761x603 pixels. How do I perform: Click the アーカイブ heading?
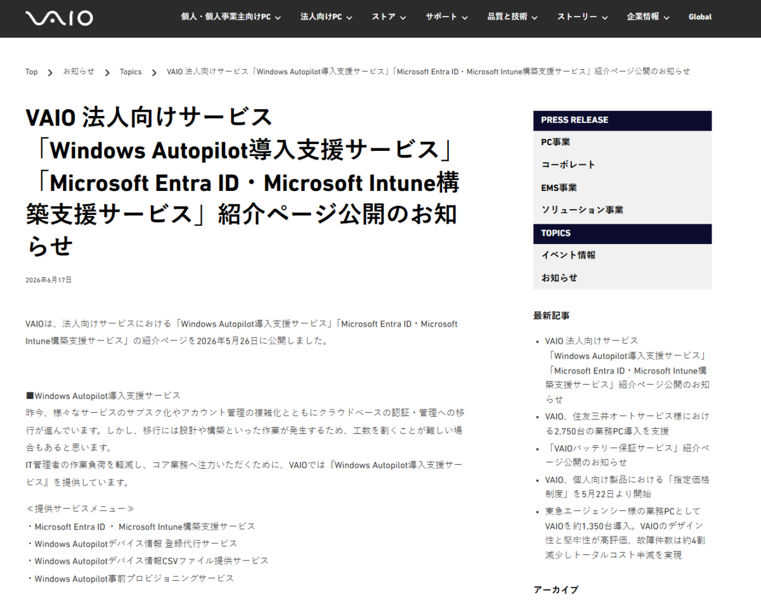[556, 590]
